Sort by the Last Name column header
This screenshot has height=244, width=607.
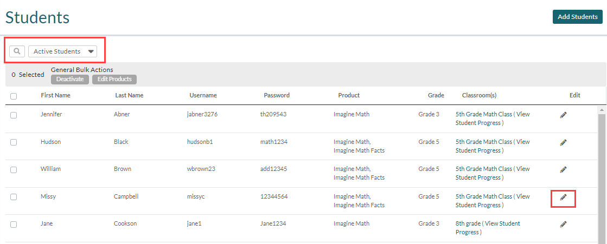pos(129,95)
